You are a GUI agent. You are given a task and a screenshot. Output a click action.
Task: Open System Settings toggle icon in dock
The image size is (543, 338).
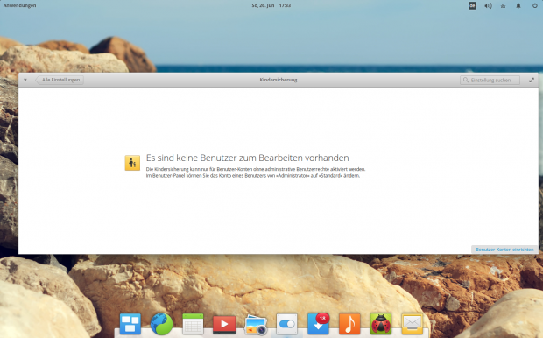(286, 324)
